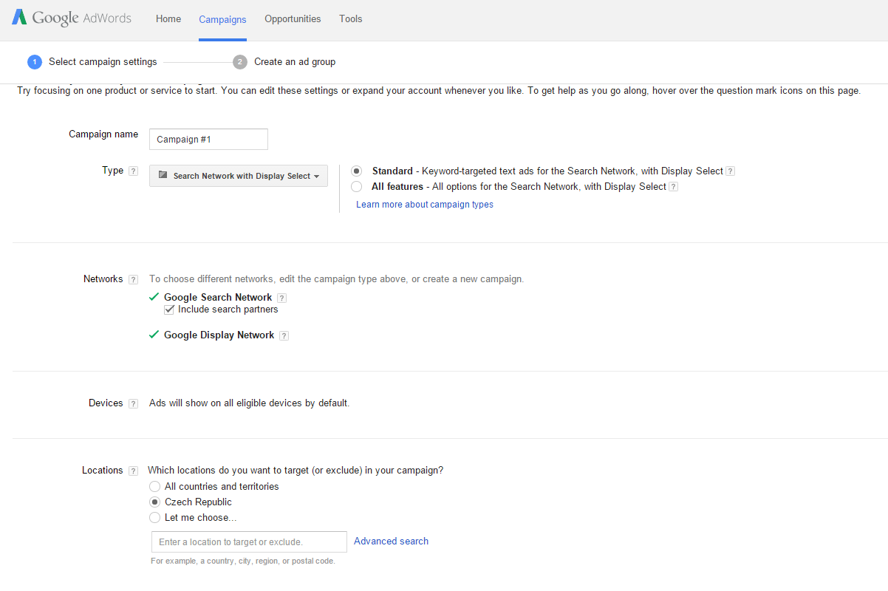Open help icon beside All features description
This screenshot has height=591, width=888.
coord(673,187)
